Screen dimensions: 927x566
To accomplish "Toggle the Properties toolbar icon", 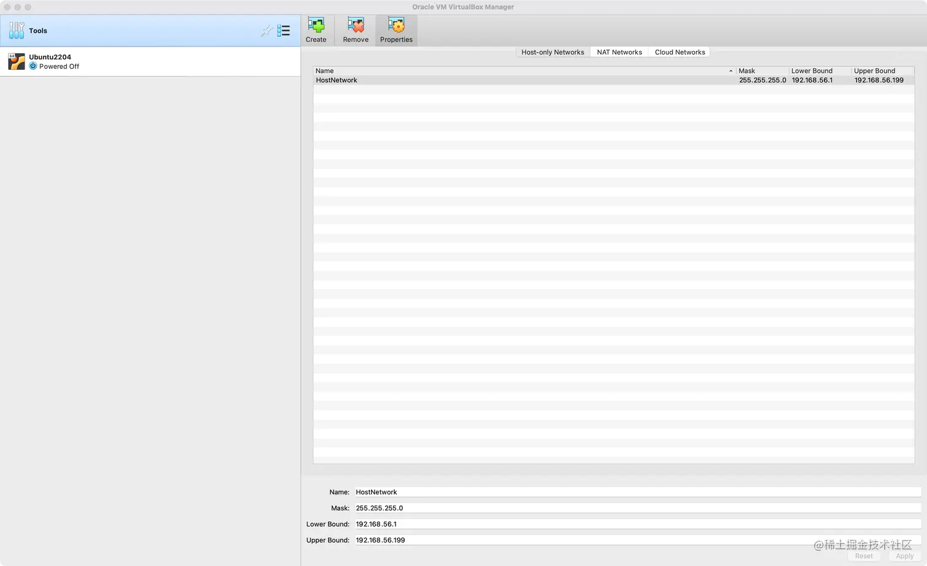I will (396, 26).
